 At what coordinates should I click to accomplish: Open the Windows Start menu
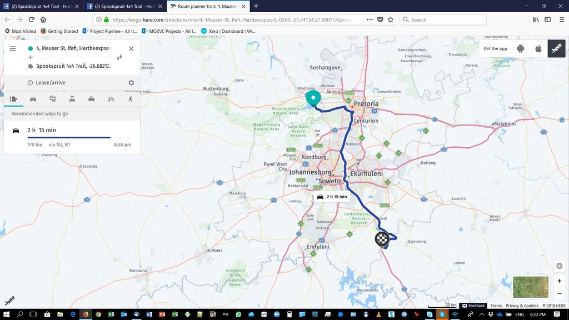[x=7, y=314]
